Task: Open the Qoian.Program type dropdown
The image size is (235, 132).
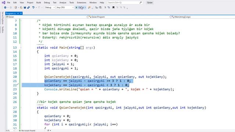Action: point(130,17)
